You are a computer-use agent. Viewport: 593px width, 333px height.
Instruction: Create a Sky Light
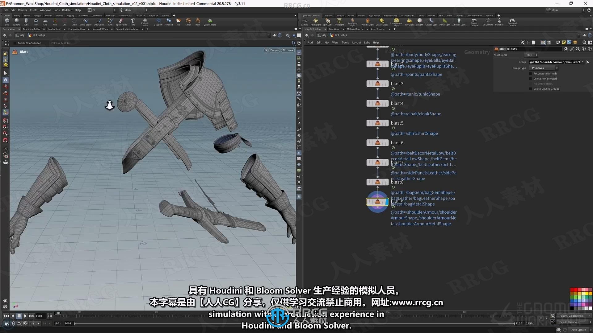409,22
